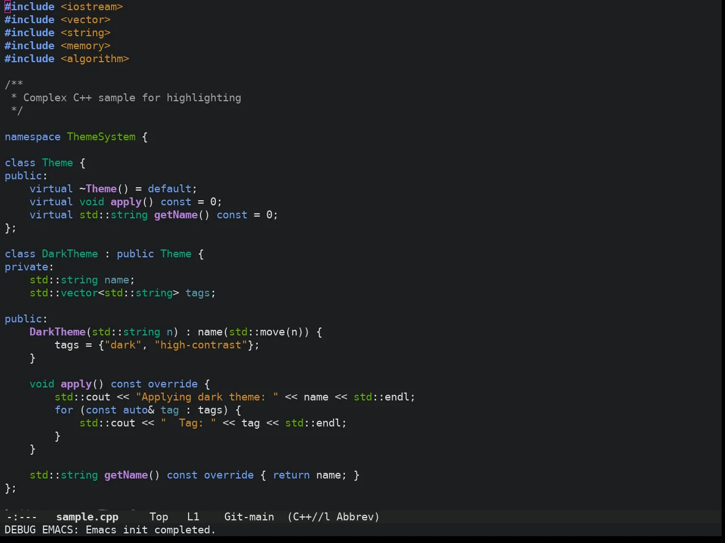The height and width of the screenshot is (543, 725).
Task: Click the Git-main indicator in mode line
Action: point(249,516)
